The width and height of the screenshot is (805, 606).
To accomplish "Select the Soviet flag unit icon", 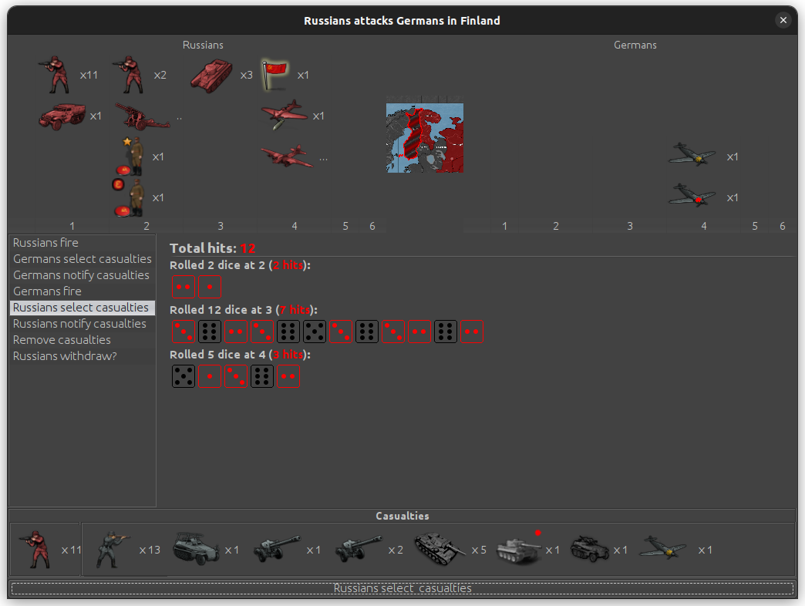I will point(275,74).
